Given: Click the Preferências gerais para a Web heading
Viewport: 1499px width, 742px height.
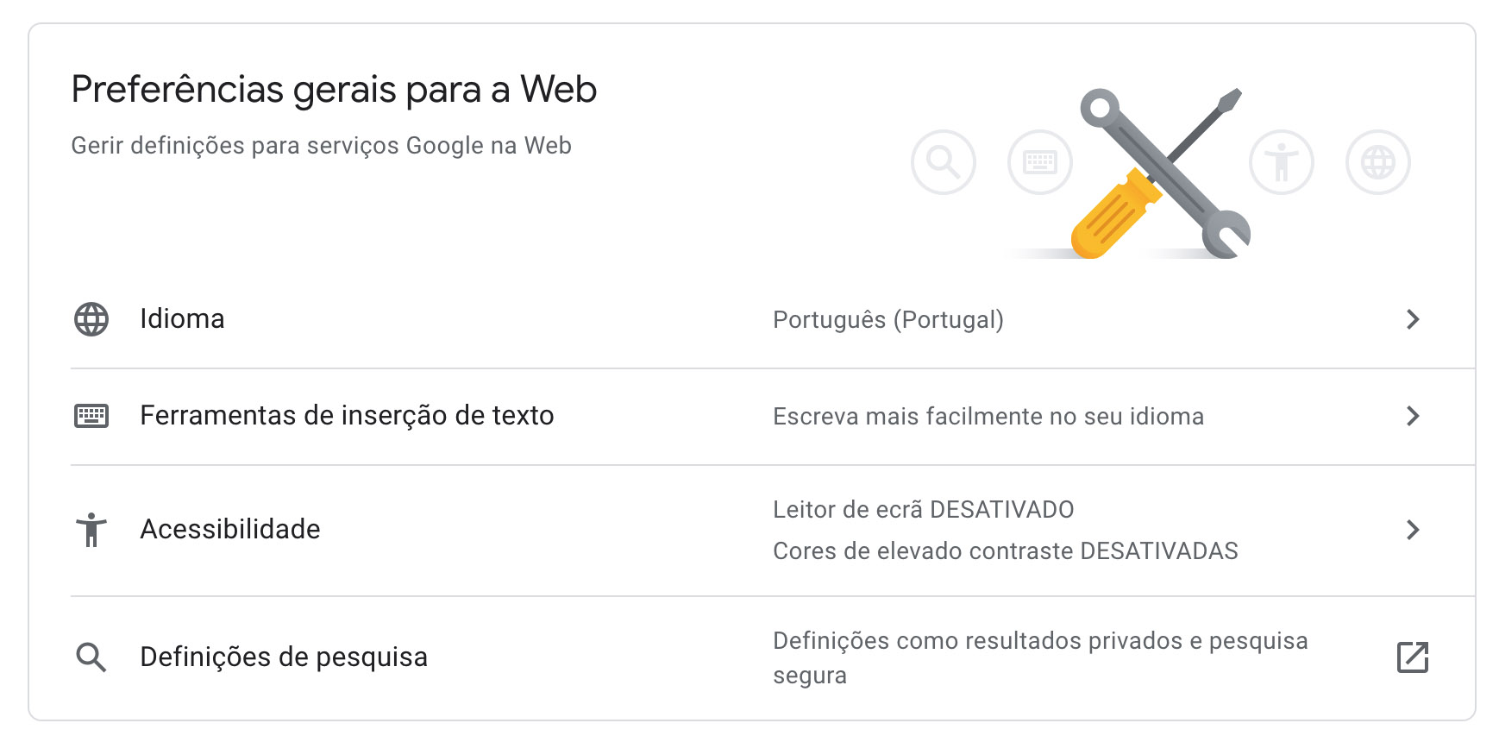Looking at the screenshot, I should [333, 90].
